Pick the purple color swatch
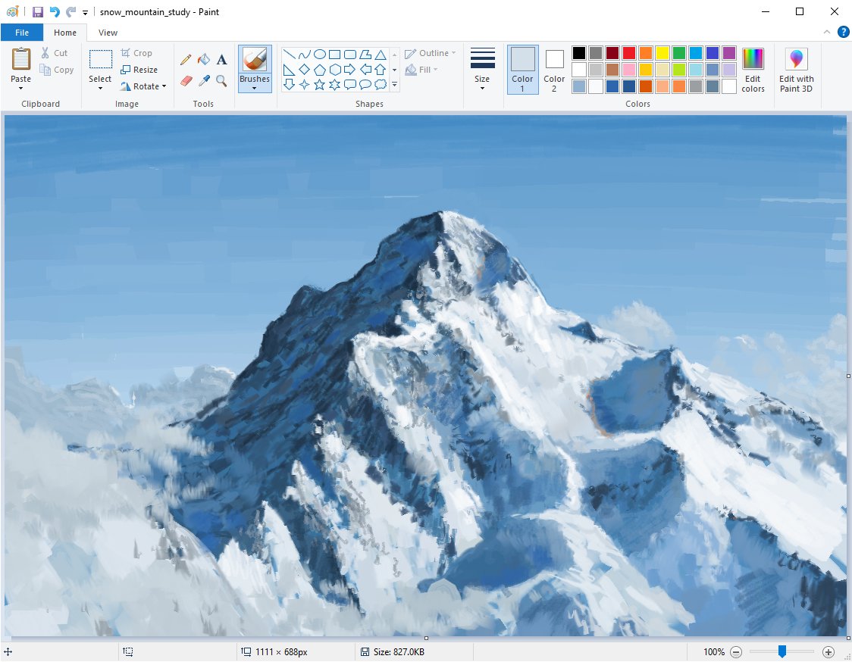This screenshot has width=852, height=662. pyautogui.click(x=729, y=53)
